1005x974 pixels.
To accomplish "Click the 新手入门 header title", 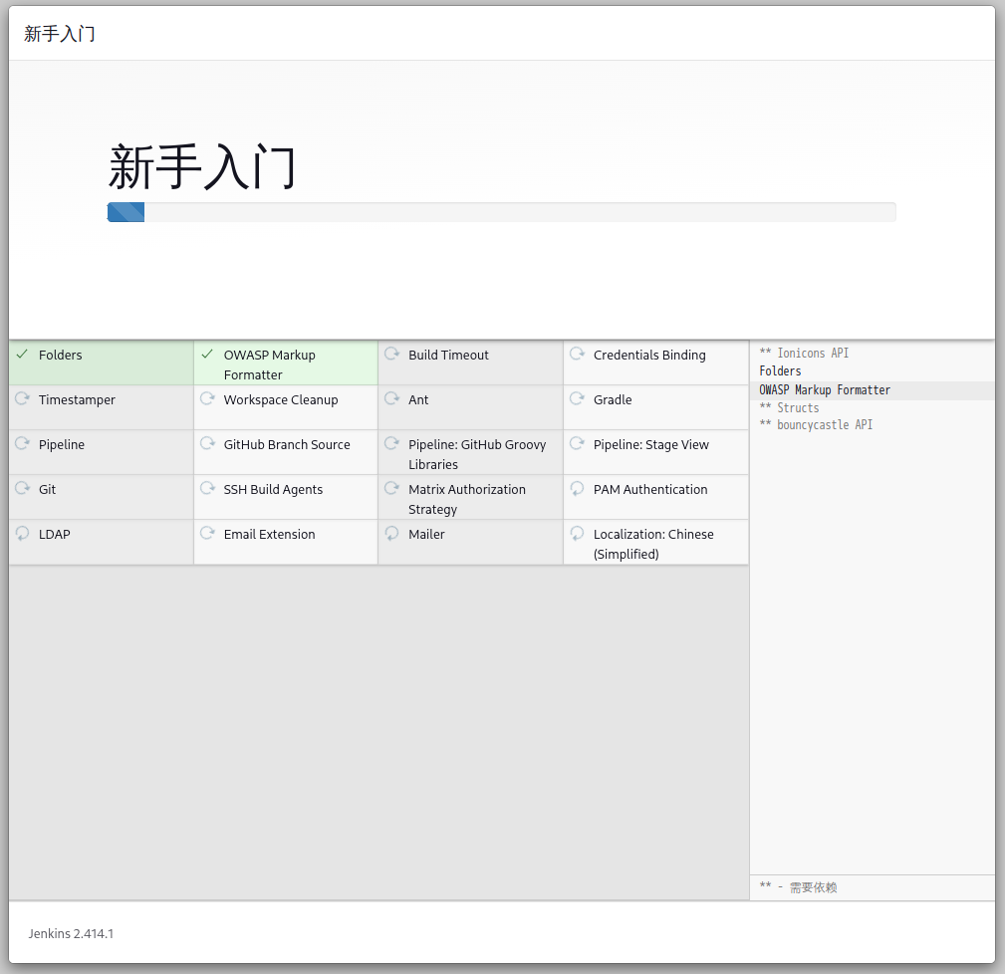I will [x=60, y=34].
